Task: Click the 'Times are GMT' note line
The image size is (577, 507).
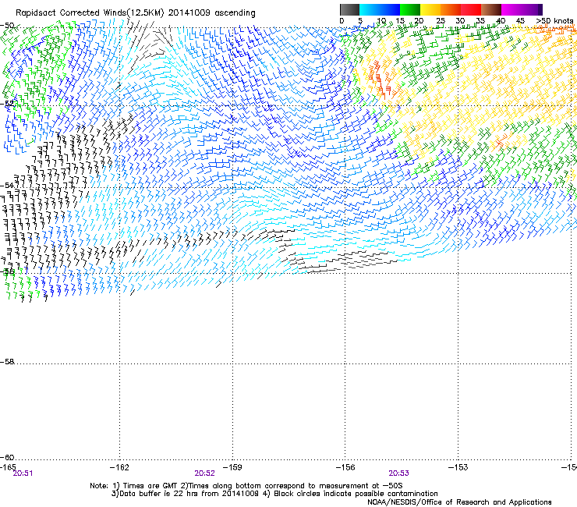Action: [246, 486]
